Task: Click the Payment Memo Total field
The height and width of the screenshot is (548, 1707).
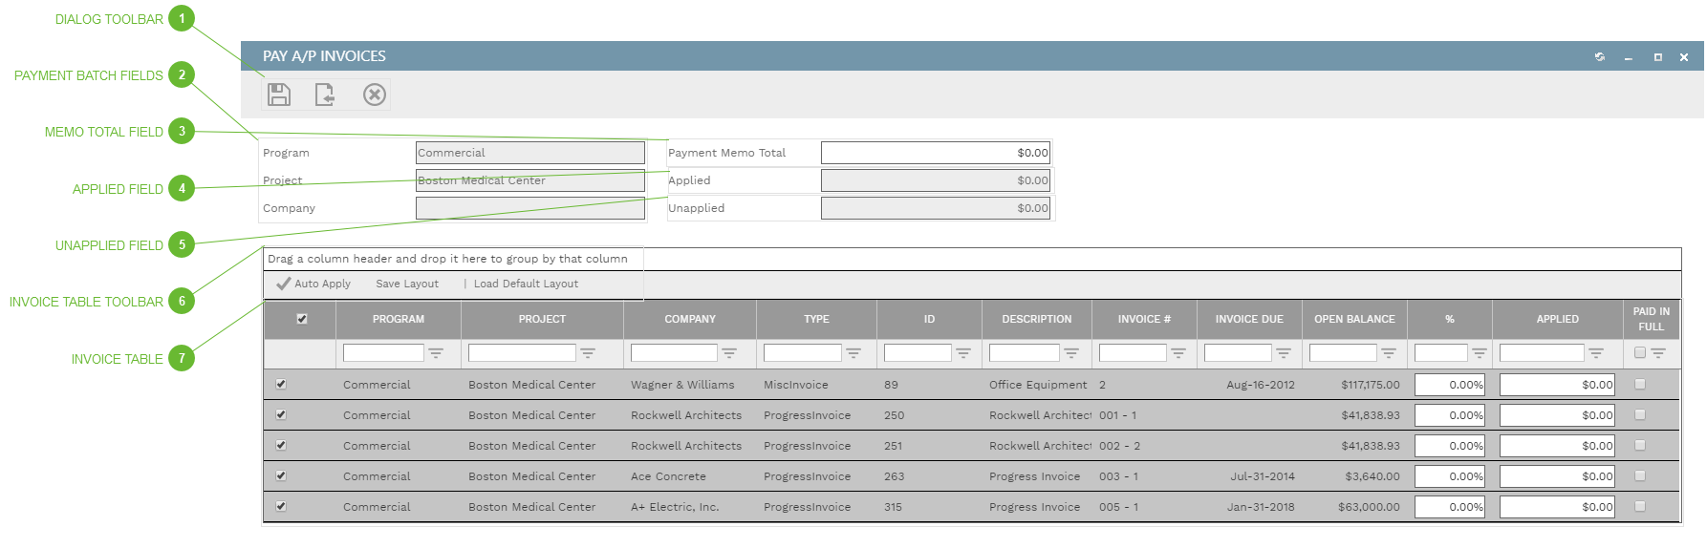Action: [936, 153]
